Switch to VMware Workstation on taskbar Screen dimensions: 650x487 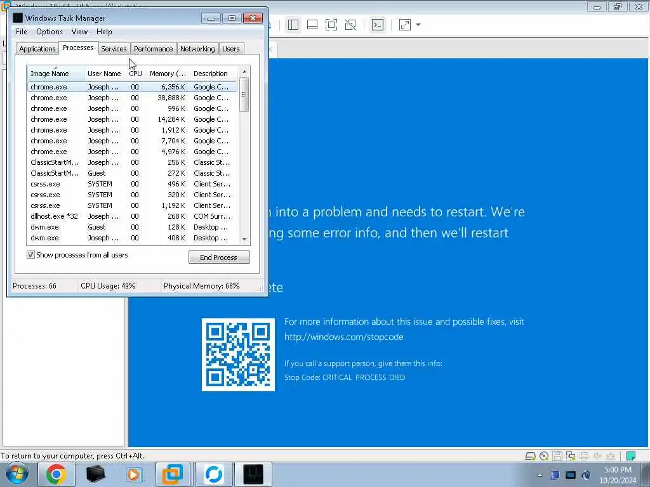173,474
